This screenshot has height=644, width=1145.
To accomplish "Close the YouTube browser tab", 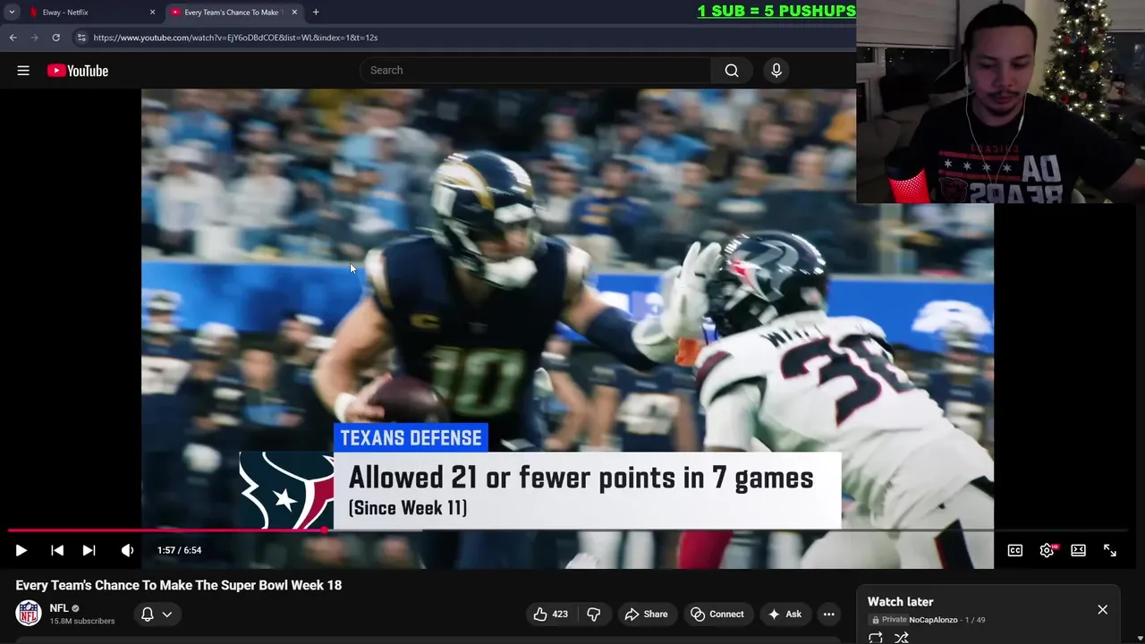I will click(293, 13).
